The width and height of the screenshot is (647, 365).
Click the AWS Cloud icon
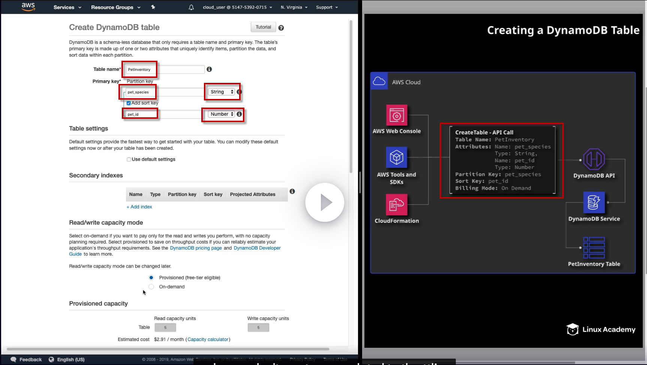point(379,81)
